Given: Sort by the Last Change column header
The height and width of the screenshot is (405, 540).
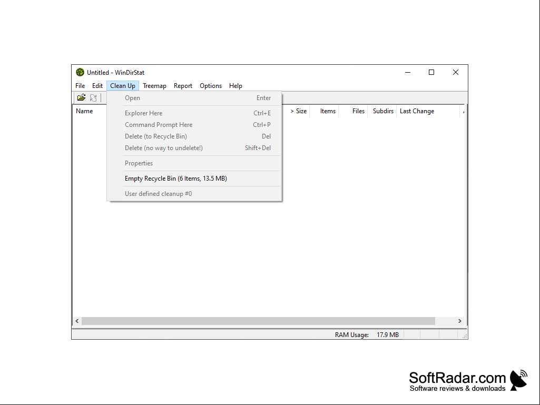Looking at the screenshot, I should point(428,111).
